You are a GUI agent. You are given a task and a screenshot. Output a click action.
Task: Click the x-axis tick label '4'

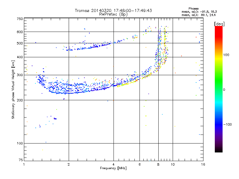click(x=114, y=164)
